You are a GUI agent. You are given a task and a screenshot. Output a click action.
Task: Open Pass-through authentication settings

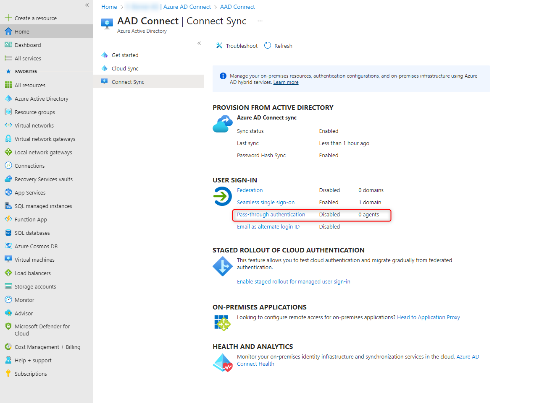pos(271,214)
